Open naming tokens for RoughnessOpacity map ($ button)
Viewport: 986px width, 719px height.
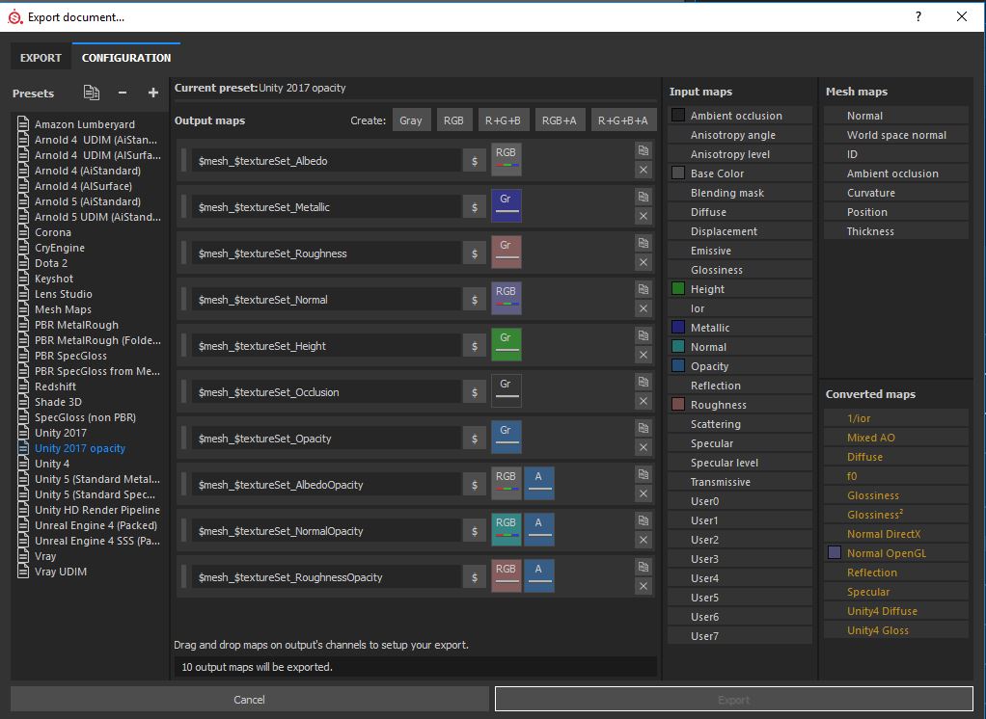tap(475, 577)
